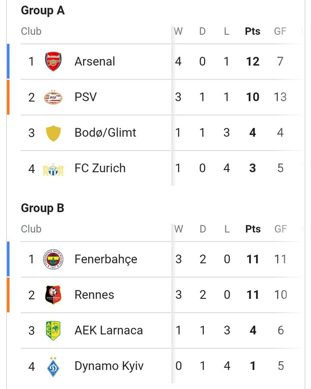Click the Dynamo Kyiv diamond badge
Image resolution: width=311 pixels, height=389 pixels.
[53, 366]
